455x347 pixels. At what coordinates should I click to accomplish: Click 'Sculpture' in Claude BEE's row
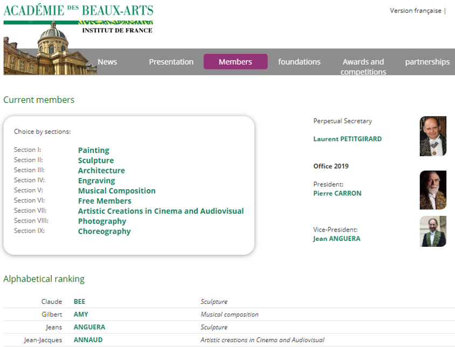point(214,302)
